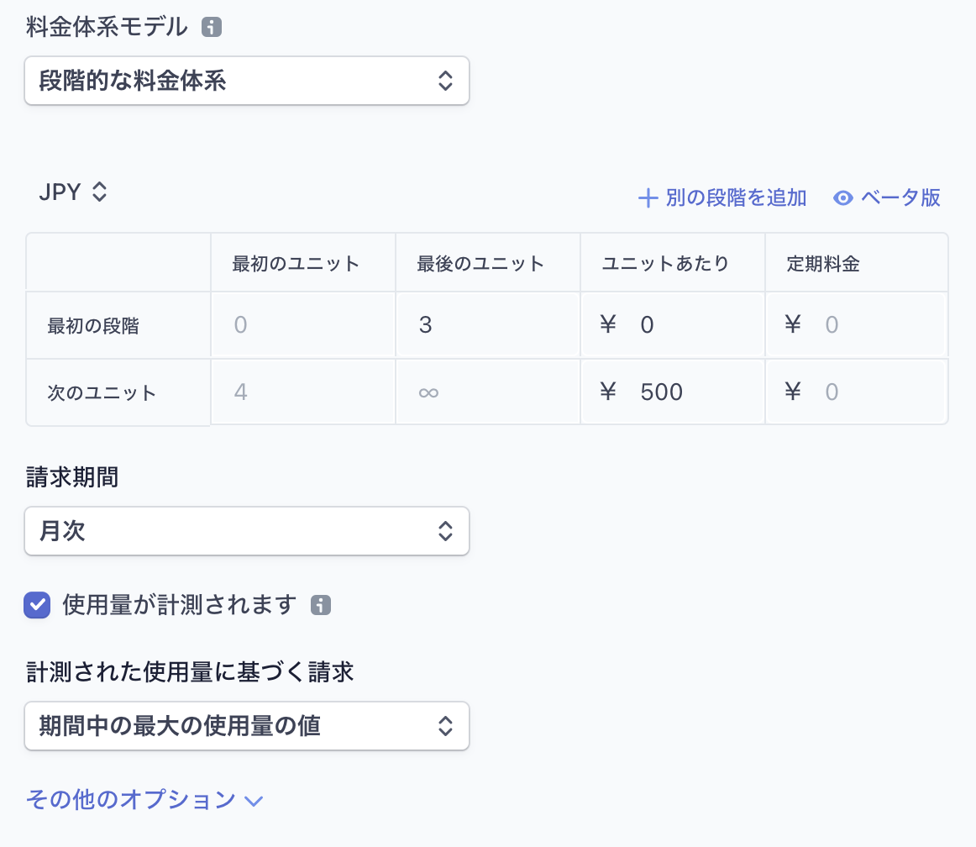This screenshot has height=847, width=976.
Task: Click the first unit field showing 0
Action: (302, 325)
